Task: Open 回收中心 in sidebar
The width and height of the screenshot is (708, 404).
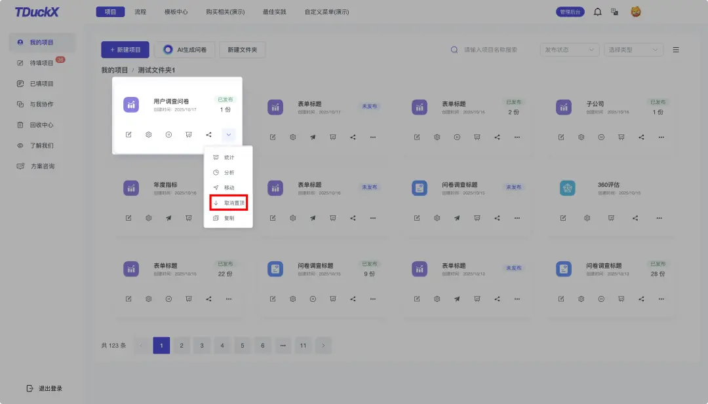Action: pyautogui.click(x=42, y=125)
